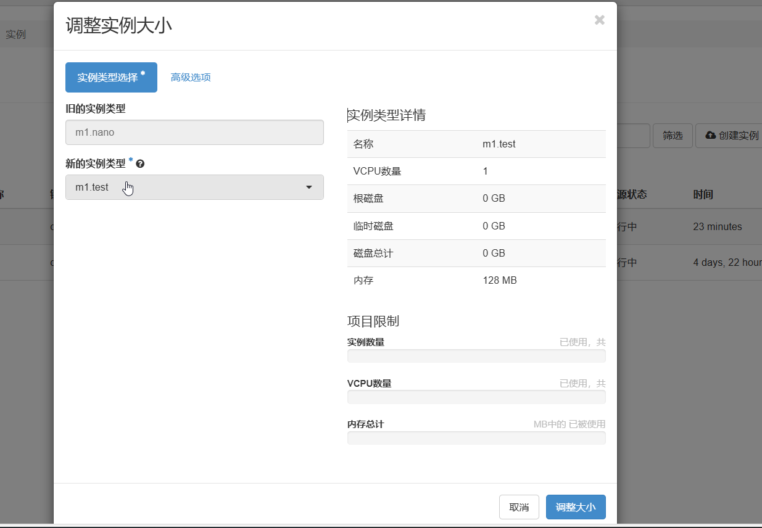The image size is (762, 528).
Task: Click the 临时磁盘 row label
Action: pyautogui.click(x=373, y=226)
